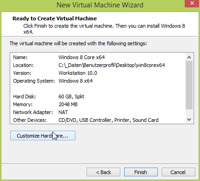Select the Other Devices value with CD/DVD

[108, 120]
